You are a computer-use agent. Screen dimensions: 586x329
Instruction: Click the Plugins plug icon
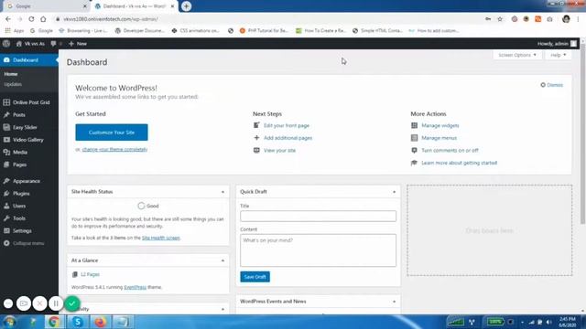click(x=6, y=193)
